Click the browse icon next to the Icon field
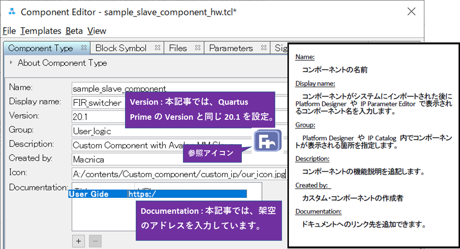 (x=267, y=141)
